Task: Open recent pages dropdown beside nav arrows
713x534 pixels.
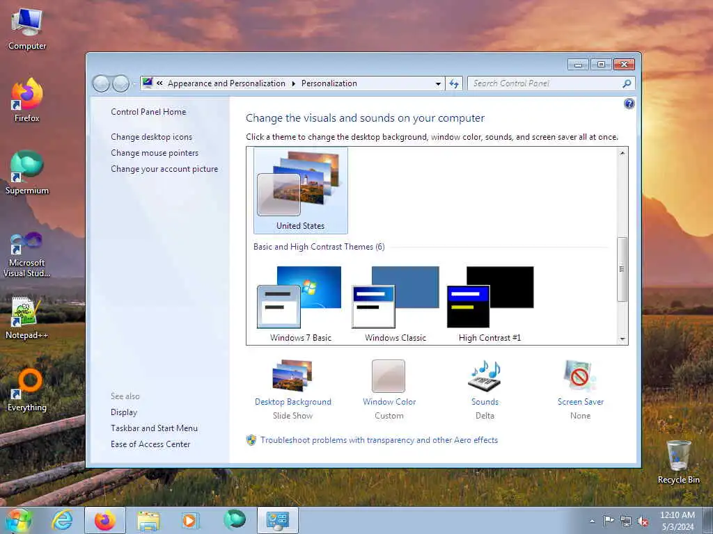Action: click(134, 84)
